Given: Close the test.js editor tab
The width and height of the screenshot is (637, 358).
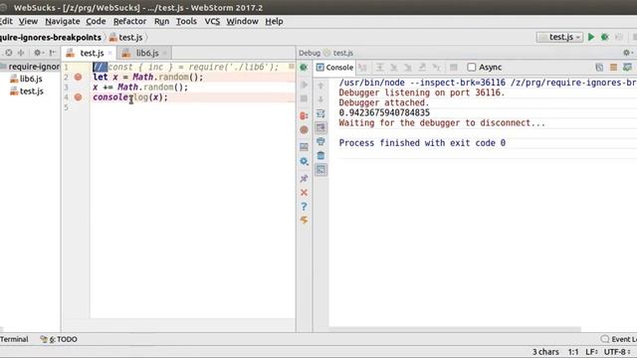Looking at the screenshot, I should coord(109,53).
